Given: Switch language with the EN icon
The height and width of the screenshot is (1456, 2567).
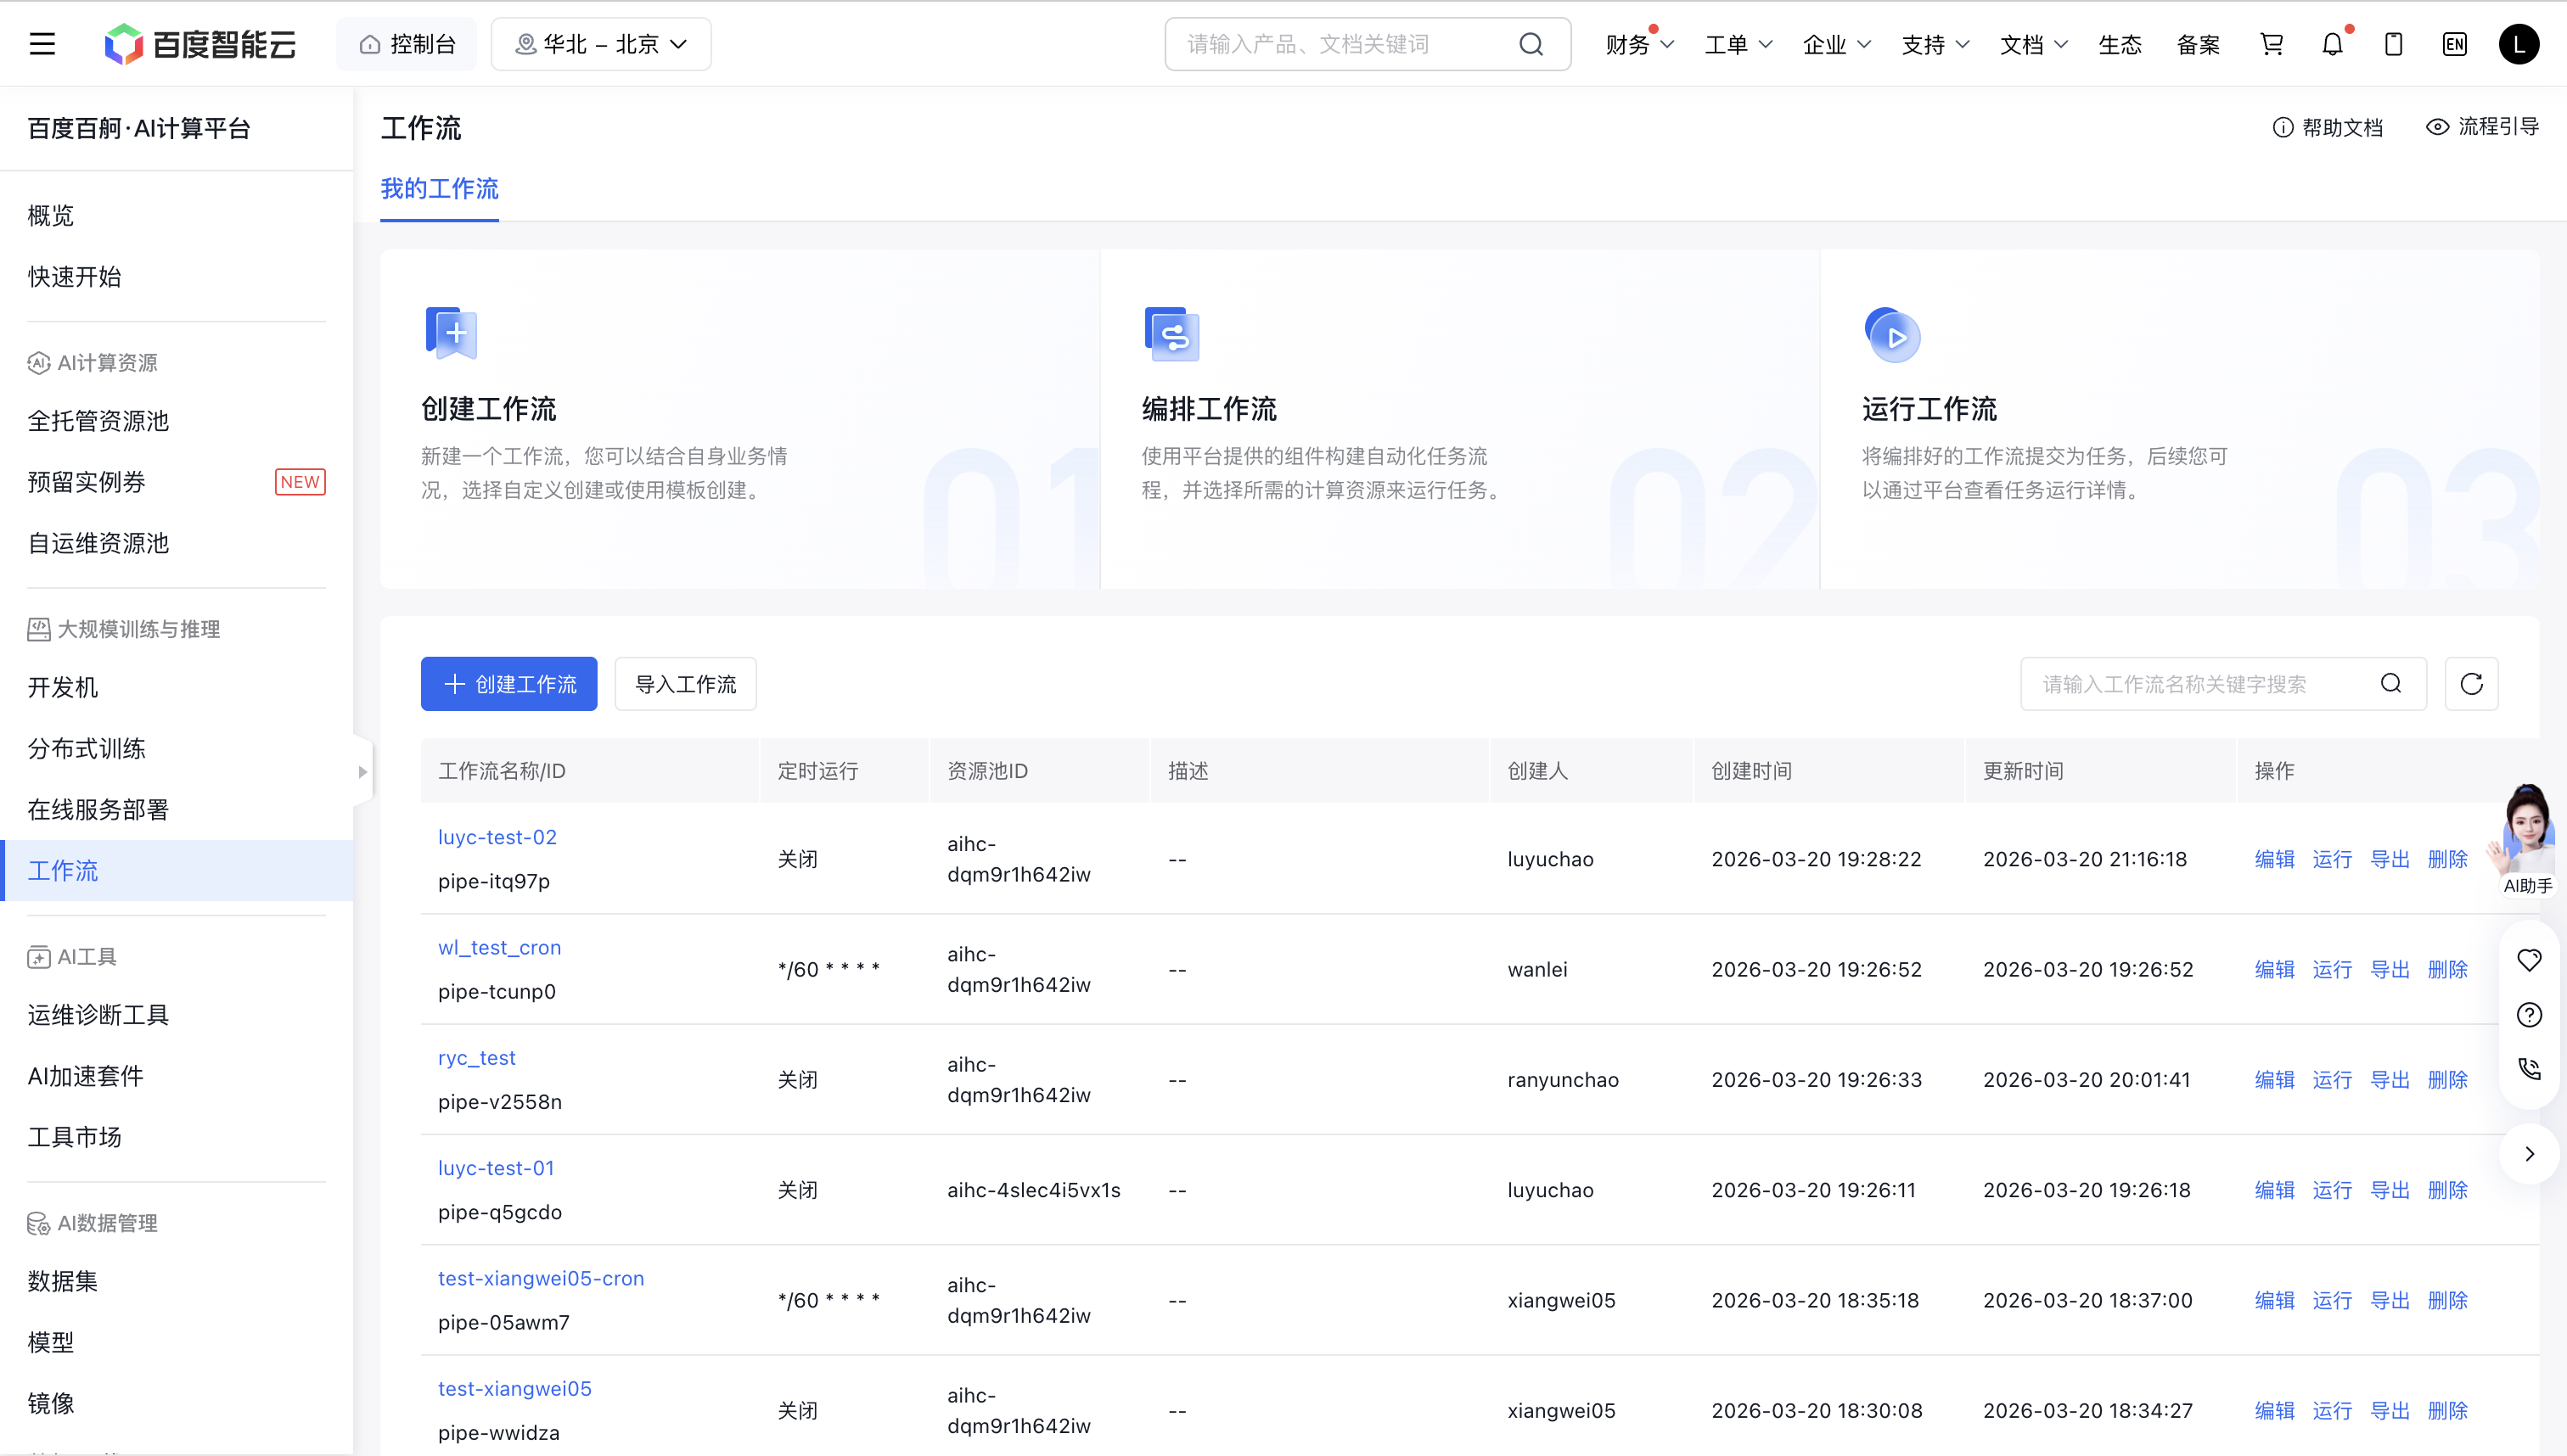Looking at the screenshot, I should [2454, 44].
